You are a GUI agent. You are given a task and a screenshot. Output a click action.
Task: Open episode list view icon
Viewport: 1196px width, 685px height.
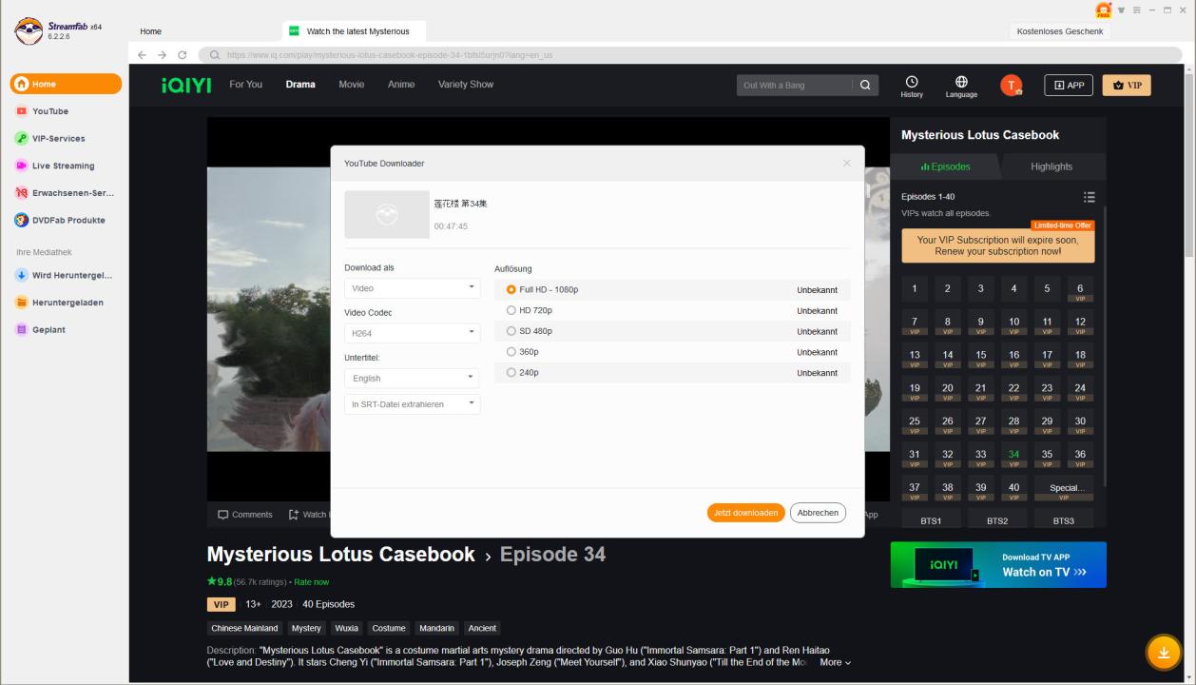(1089, 197)
